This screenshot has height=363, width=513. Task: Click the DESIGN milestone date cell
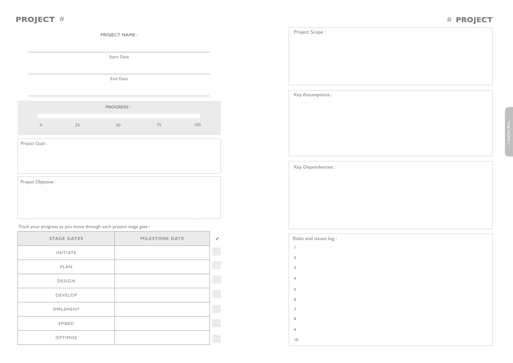pos(162,281)
